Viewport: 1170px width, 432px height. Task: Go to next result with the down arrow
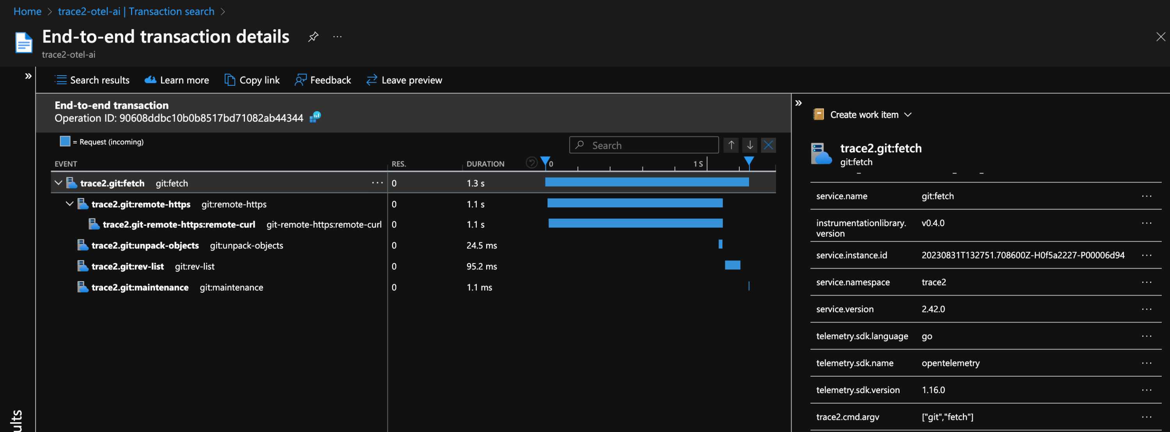[x=749, y=145]
